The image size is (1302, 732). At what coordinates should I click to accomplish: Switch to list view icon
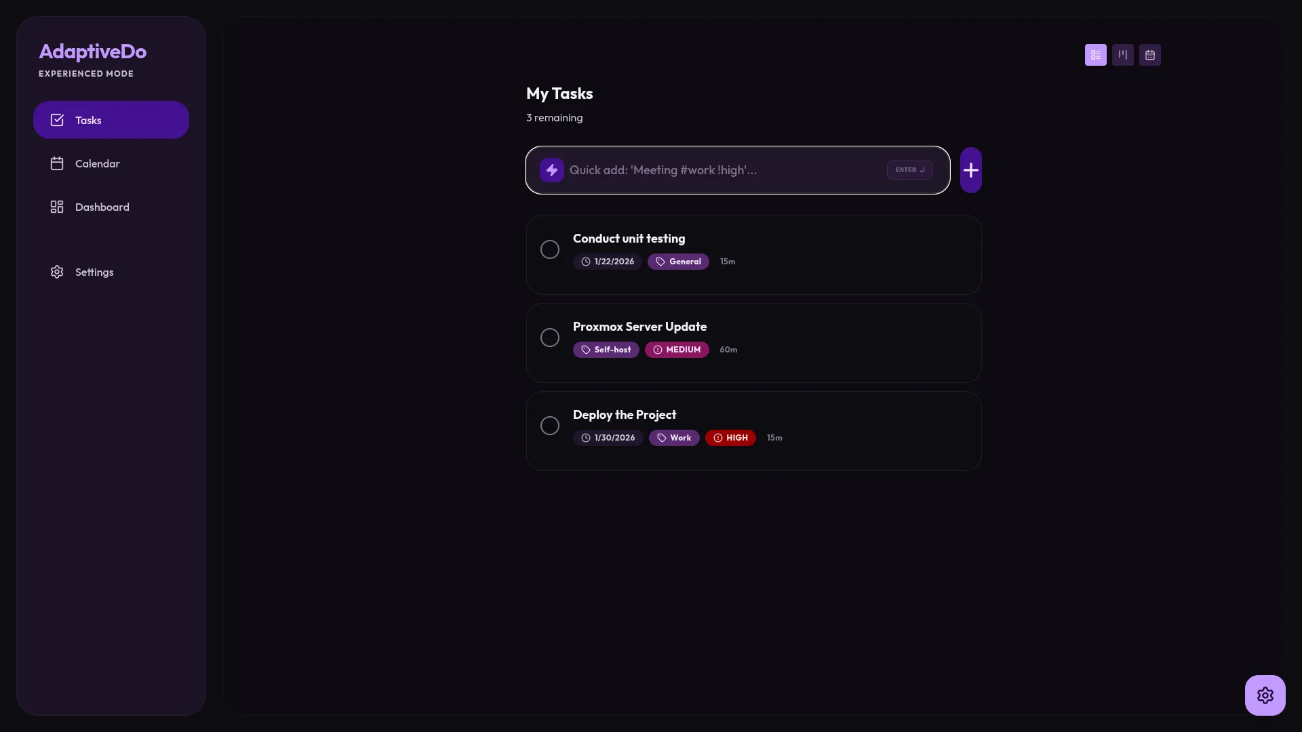(1095, 55)
